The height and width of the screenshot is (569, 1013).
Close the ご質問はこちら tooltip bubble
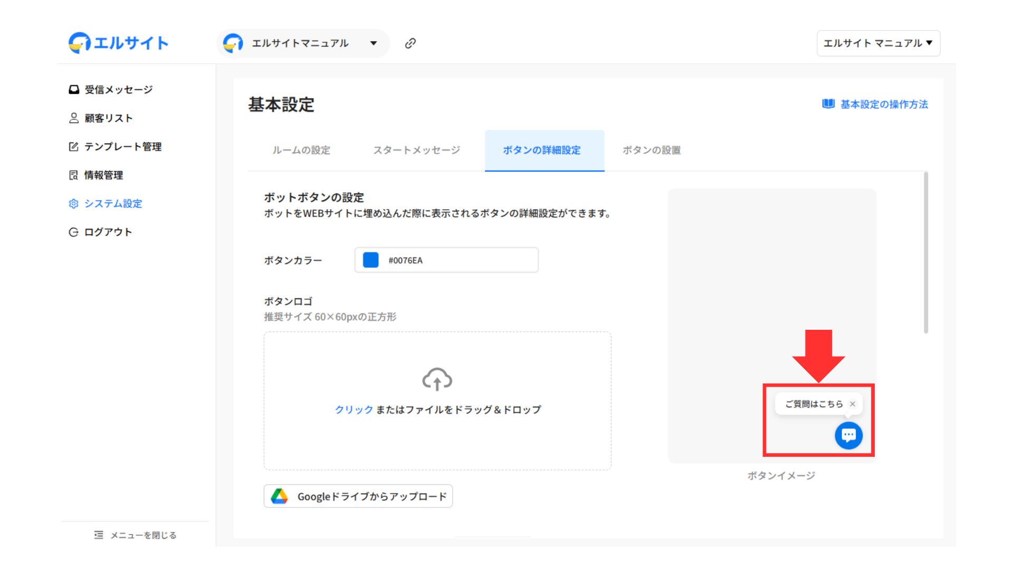pos(853,404)
